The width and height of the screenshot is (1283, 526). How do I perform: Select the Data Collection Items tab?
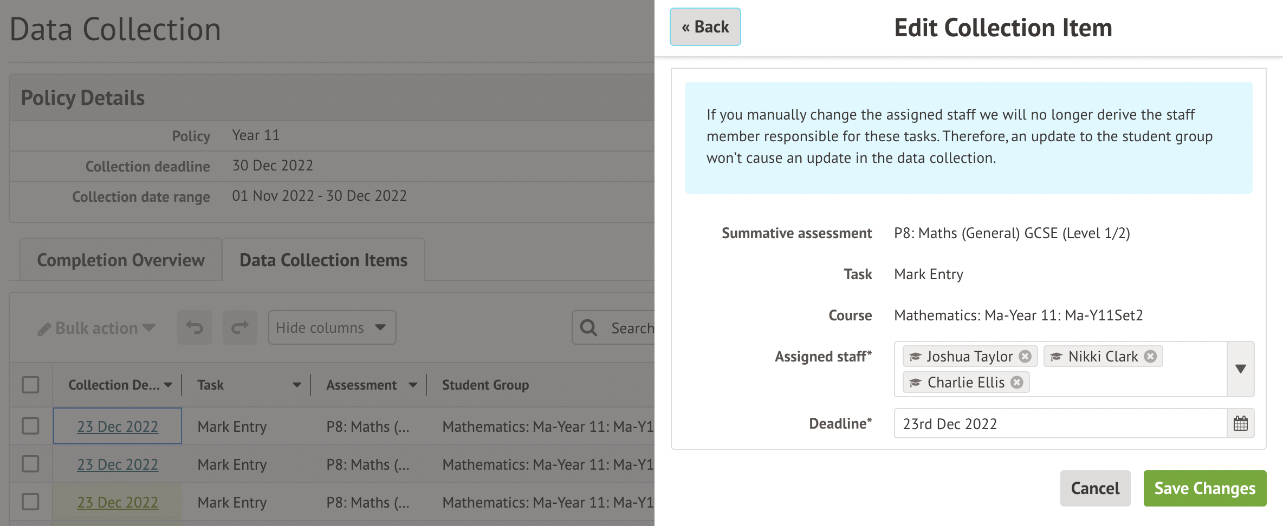click(x=323, y=260)
